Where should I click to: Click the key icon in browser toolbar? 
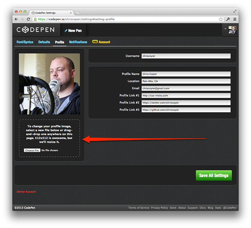(228, 19)
